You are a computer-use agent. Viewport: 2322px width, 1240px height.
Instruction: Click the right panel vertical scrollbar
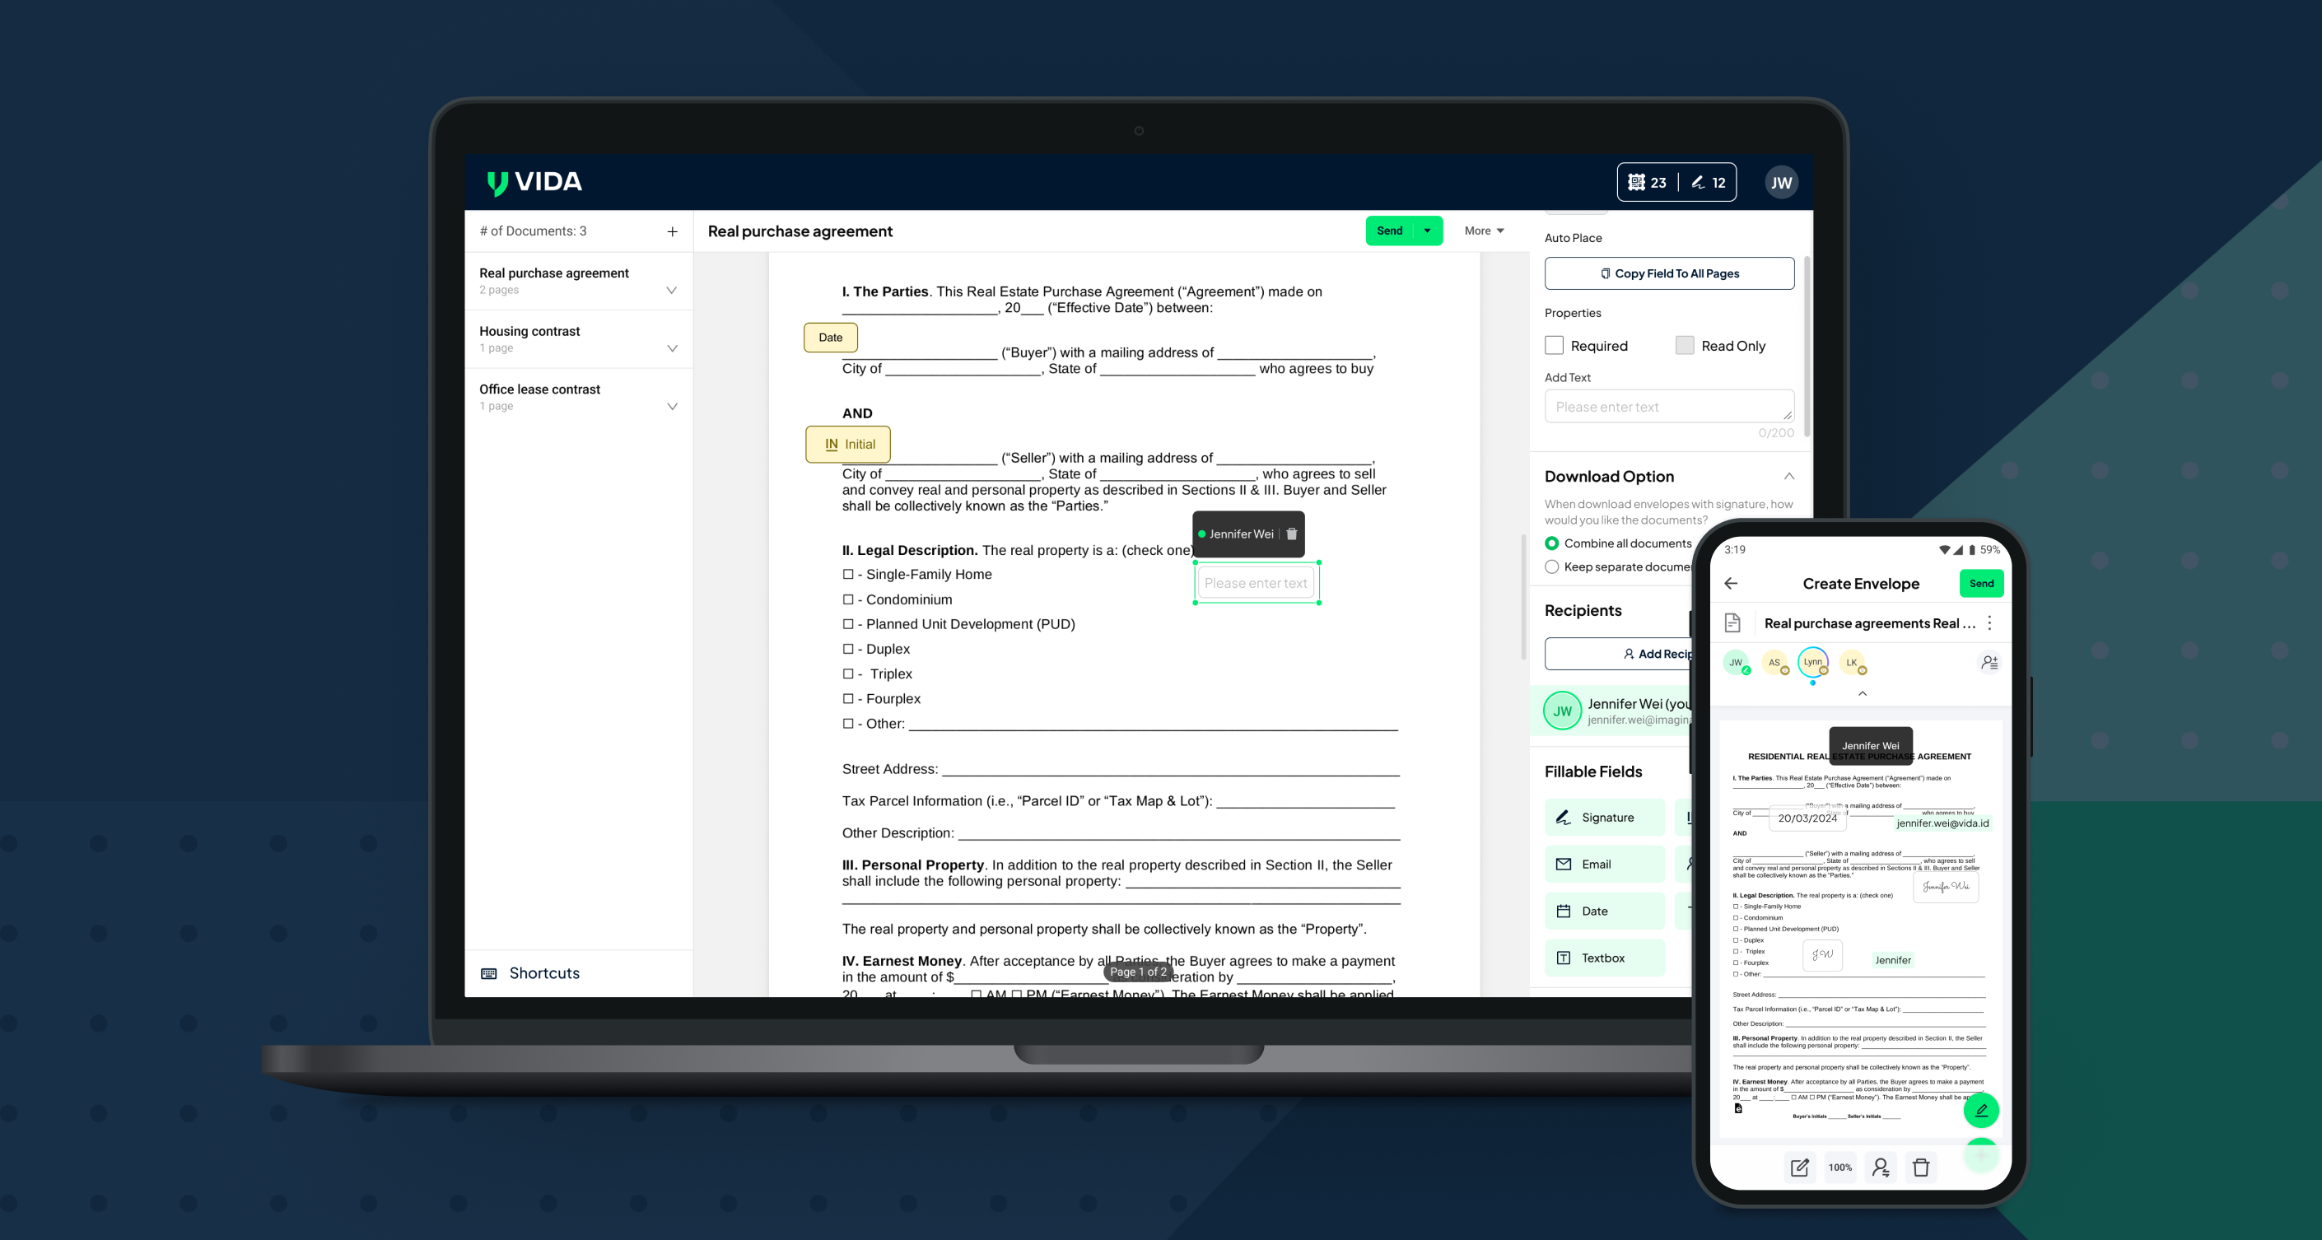[x=1807, y=347]
